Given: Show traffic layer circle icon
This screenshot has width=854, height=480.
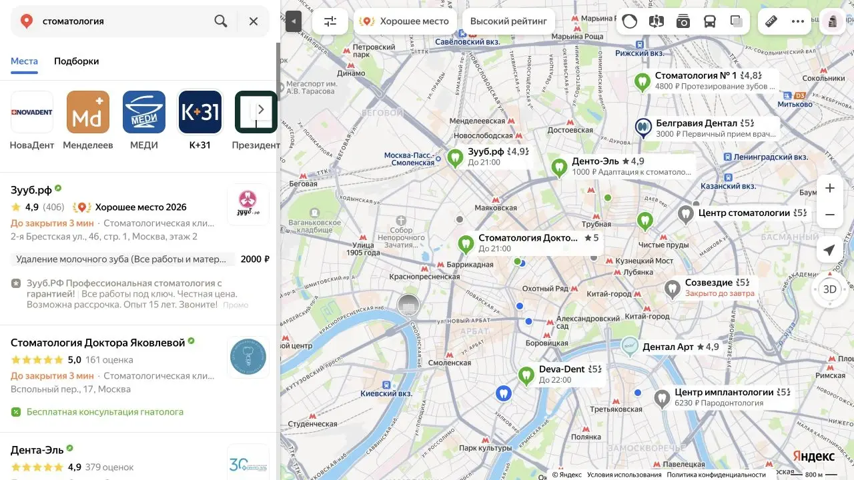Looking at the screenshot, I should click(x=629, y=21).
